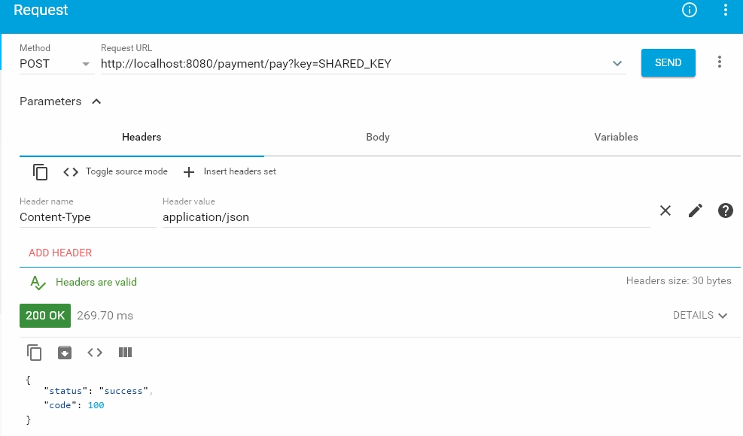The height and width of the screenshot is (436, 743).
Task: Open help for the header row
Action: [x=726, y=210]
